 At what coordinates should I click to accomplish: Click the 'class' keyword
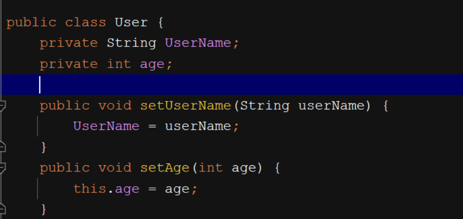(x=86, y=23)
